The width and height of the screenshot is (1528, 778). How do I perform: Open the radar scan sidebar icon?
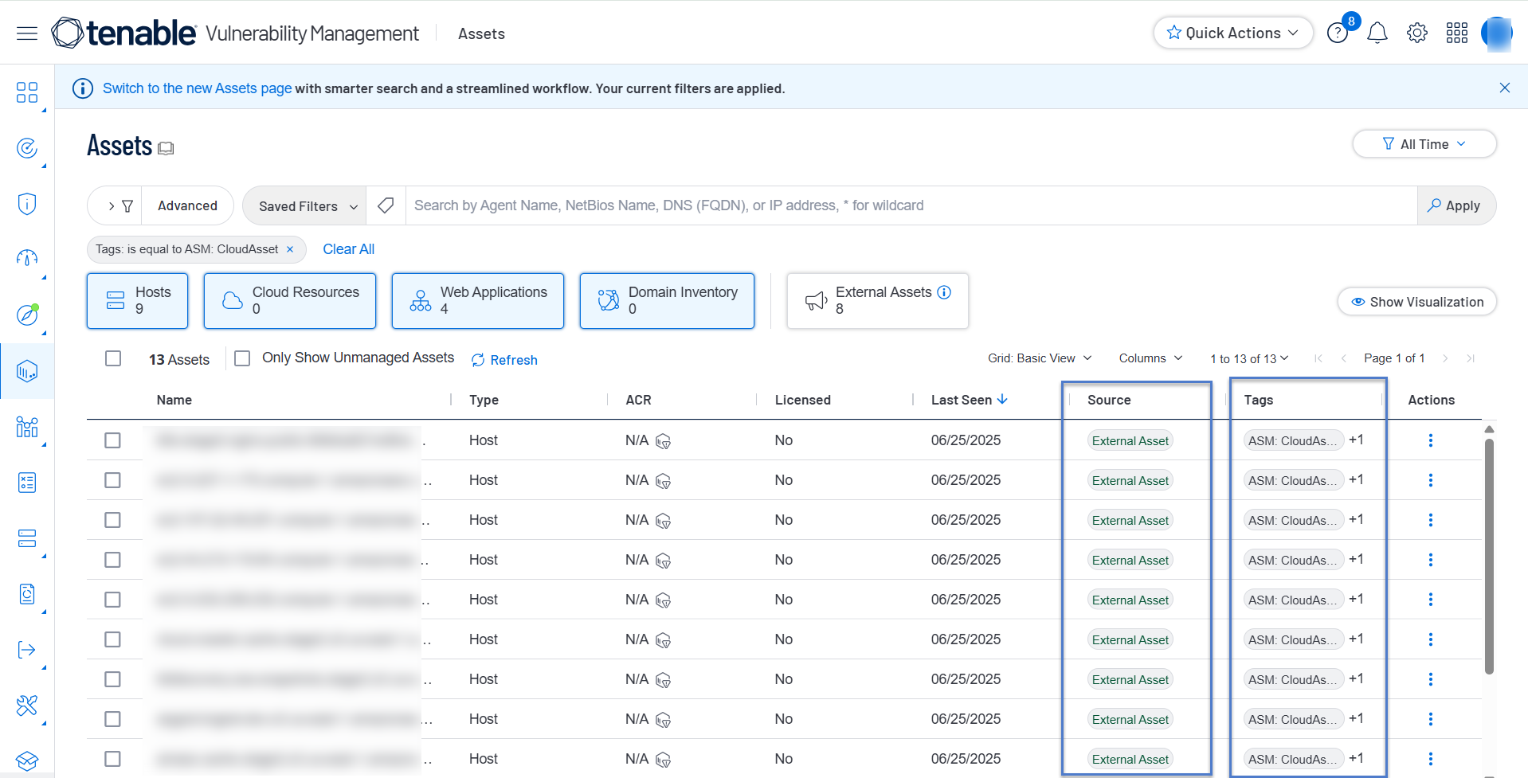pyautogui.click(x=27, y=148)
